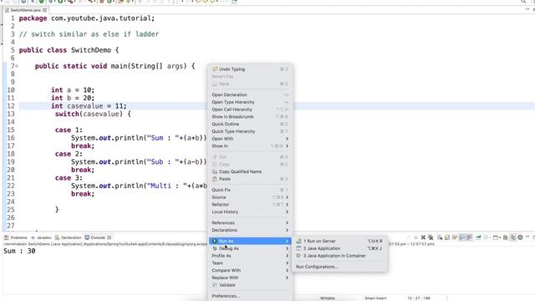
Task: Expand the References submenu
Action: (250, 223)
